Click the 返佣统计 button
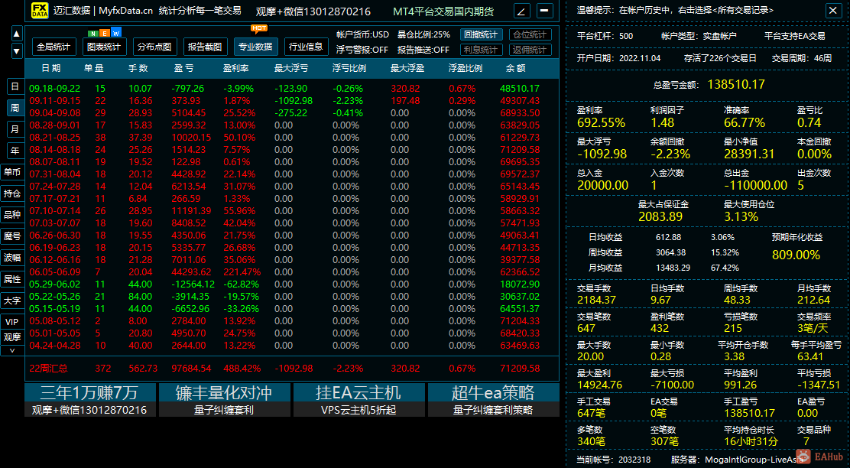Viewport: 850px width, 468px height. pyautogui.click(x=530, y=50)
